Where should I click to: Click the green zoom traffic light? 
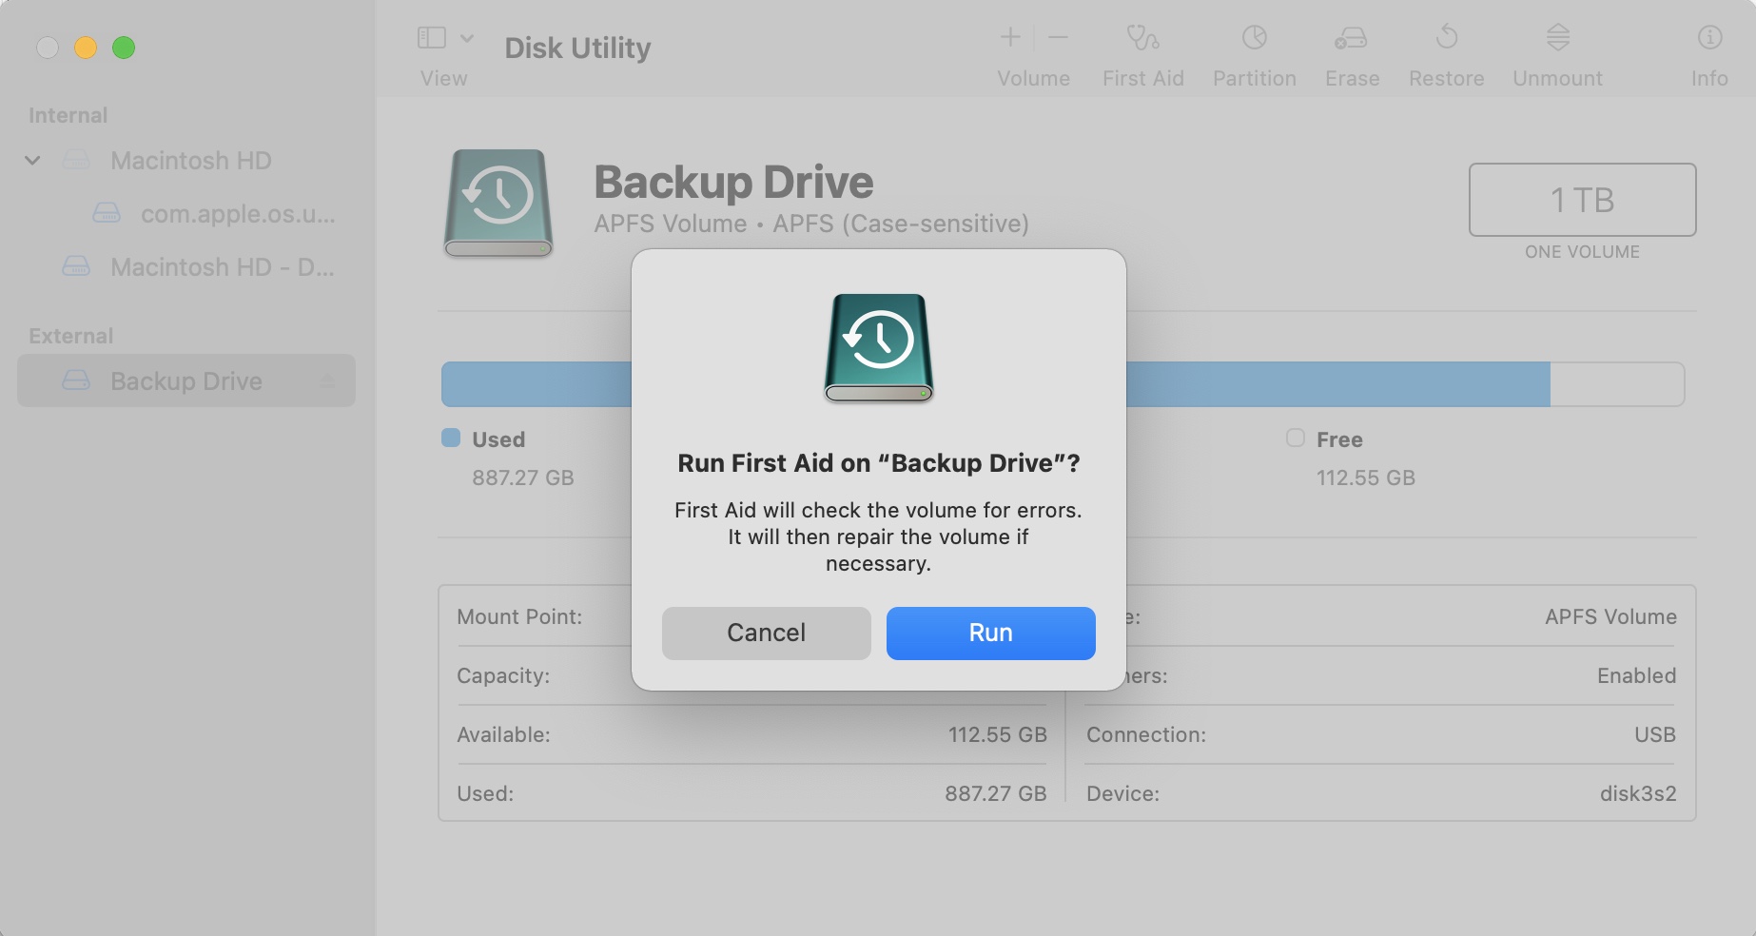pos(123,46)
